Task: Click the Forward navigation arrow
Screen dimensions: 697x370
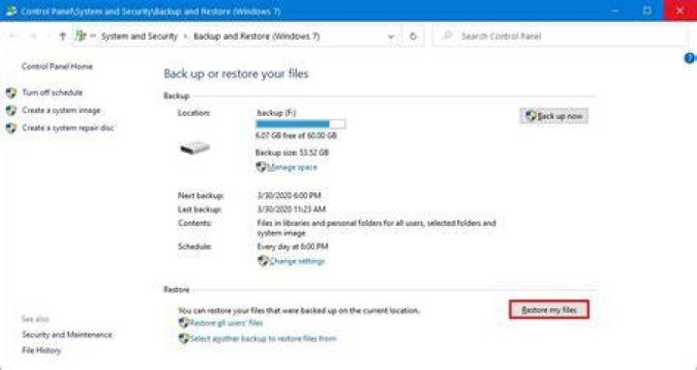Action: tap(33, 37)
